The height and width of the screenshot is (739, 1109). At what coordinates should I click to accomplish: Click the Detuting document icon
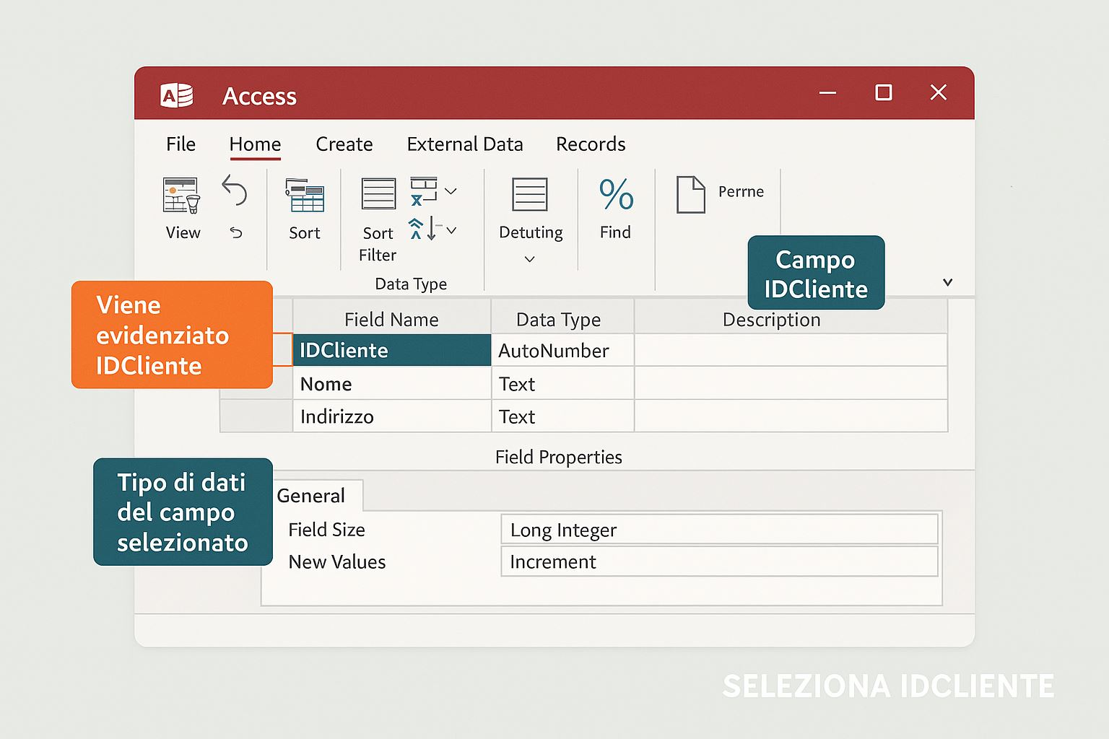click(530, 194)
